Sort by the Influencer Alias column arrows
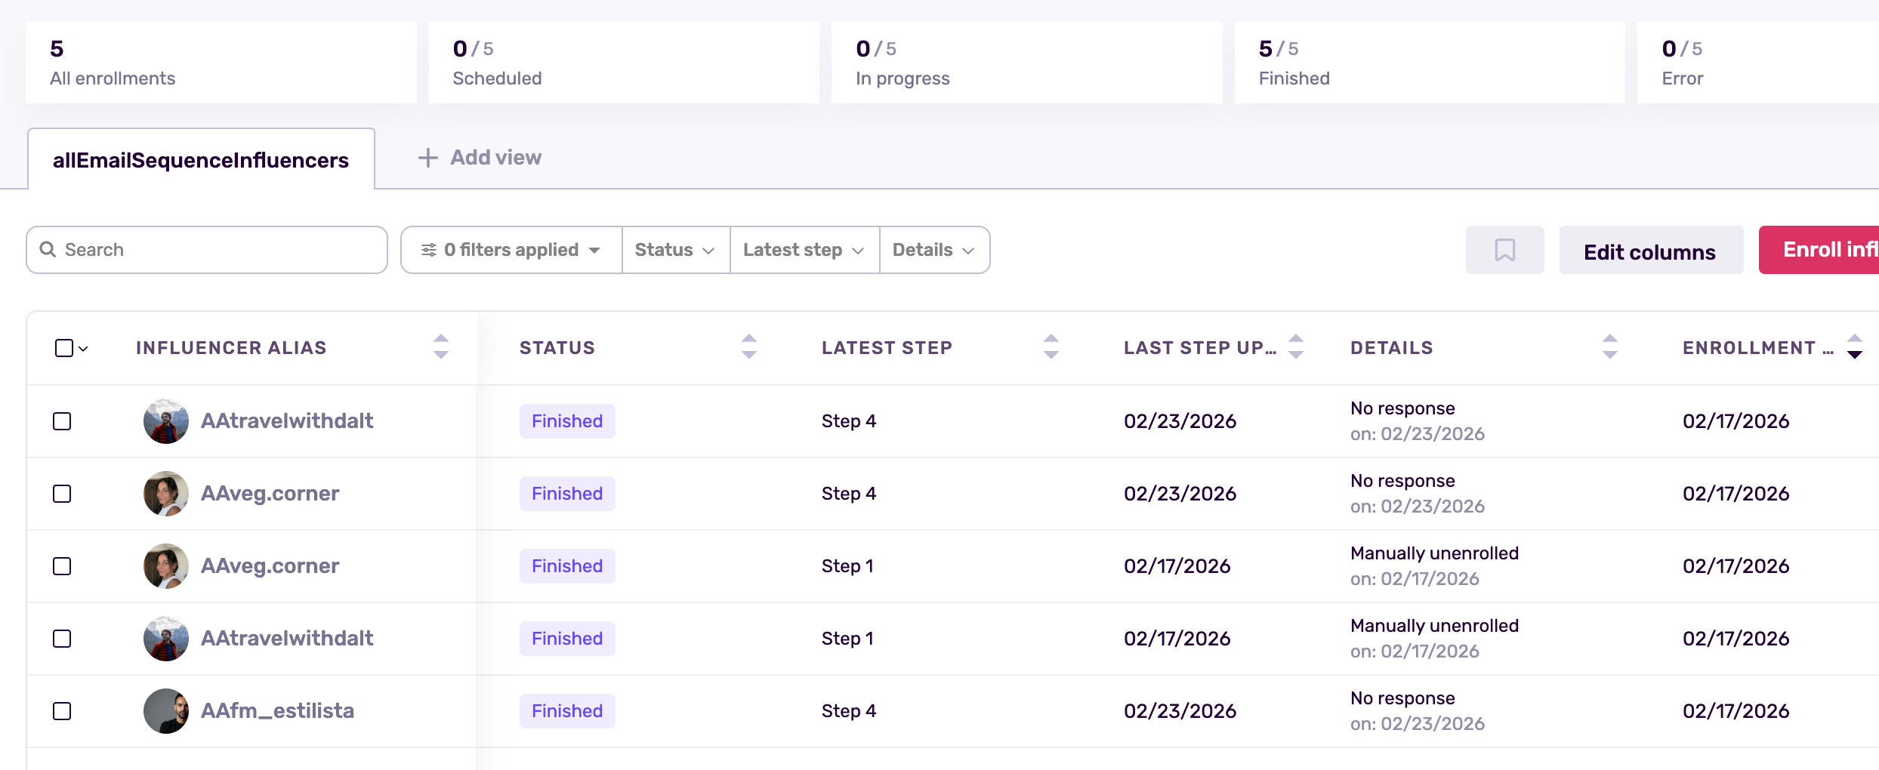 [440, 346]
